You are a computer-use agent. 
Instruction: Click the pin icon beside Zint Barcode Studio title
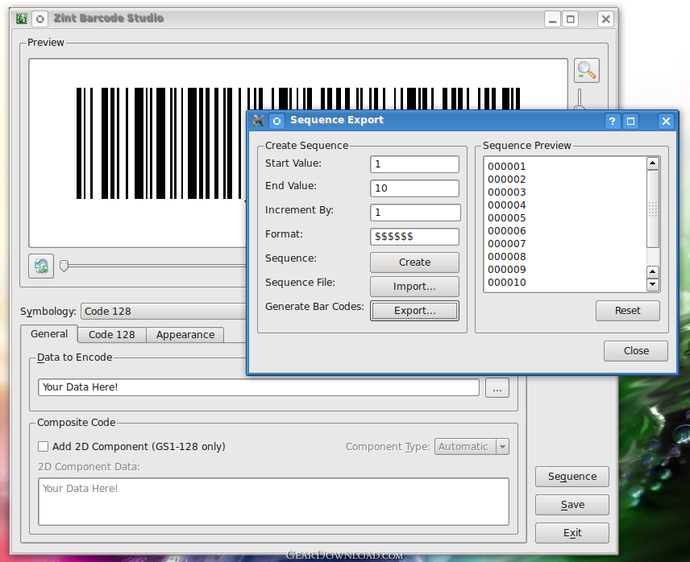(40, 19)
